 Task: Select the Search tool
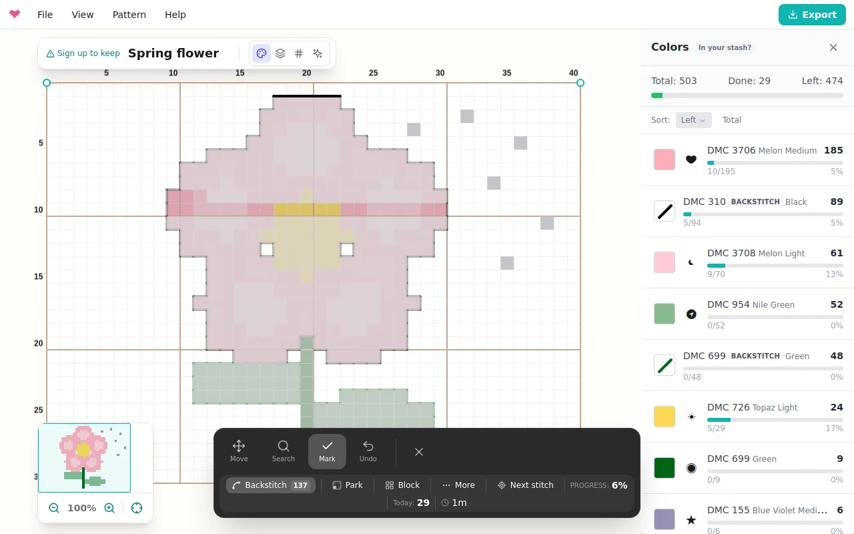tap(283, 451)
